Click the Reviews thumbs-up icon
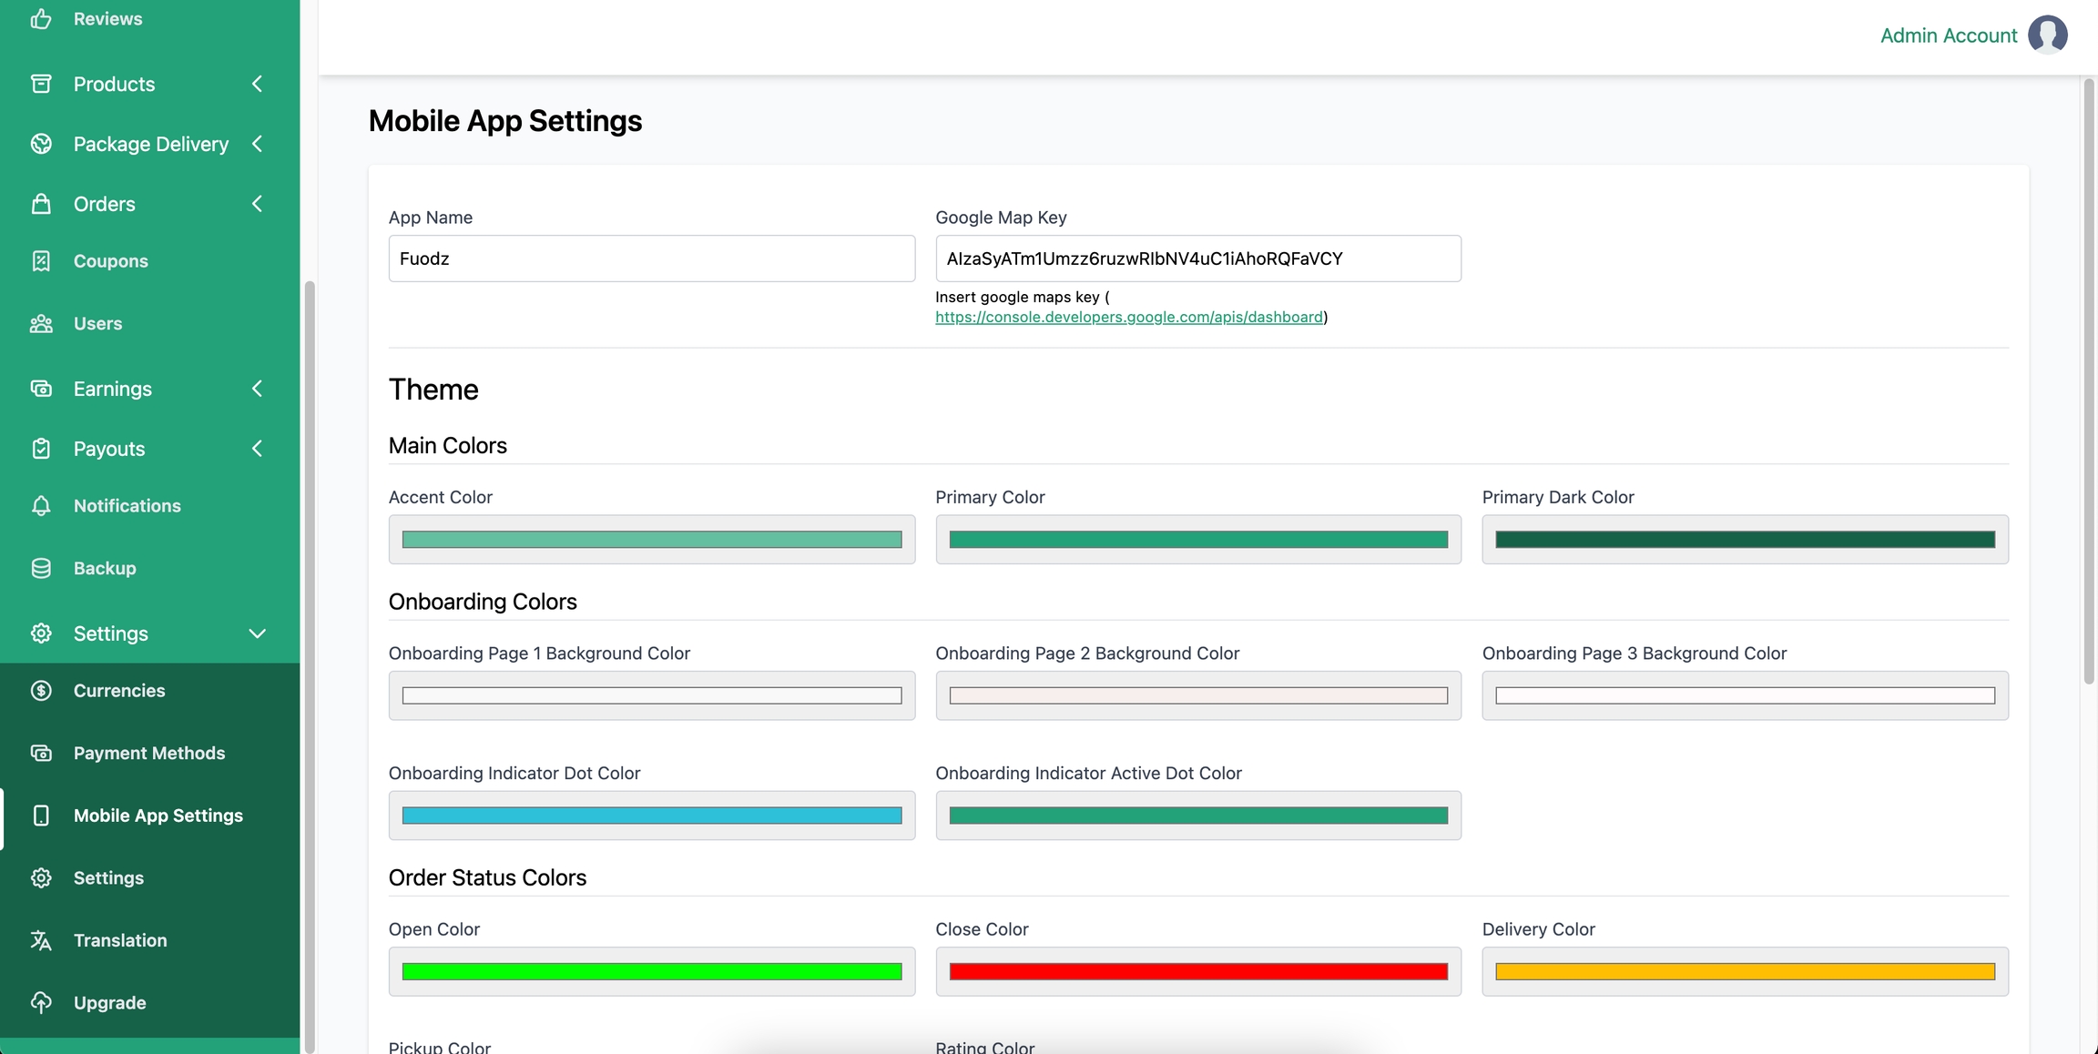Image resolution: width=2098 pixels, height=1054 pixels. pos(41,18)
